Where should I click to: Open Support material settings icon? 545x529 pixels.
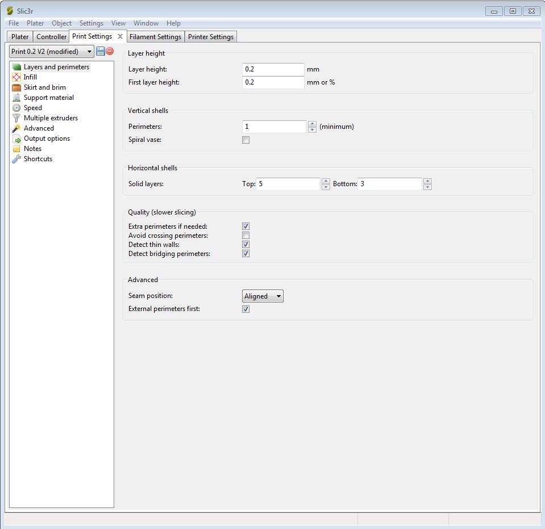[16, 98]
